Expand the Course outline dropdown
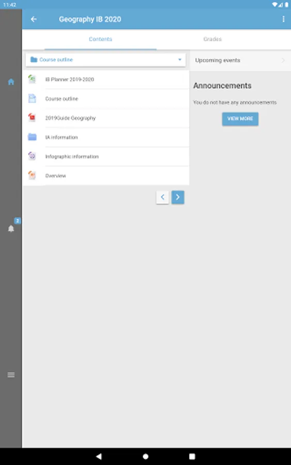Viewport: 291px width, 465px height. point(105,60)
